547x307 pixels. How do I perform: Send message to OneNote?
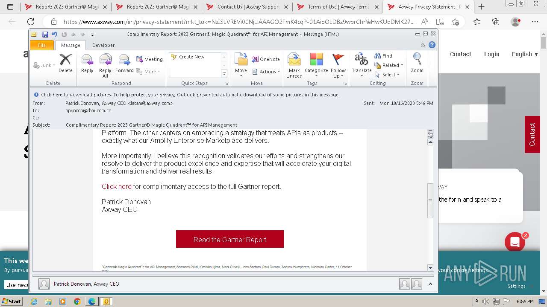pyautogui.click(x=266, y=59)
